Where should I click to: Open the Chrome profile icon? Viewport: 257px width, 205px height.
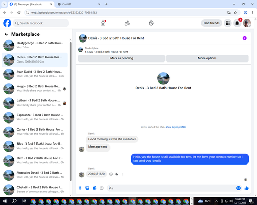[246, 13]
